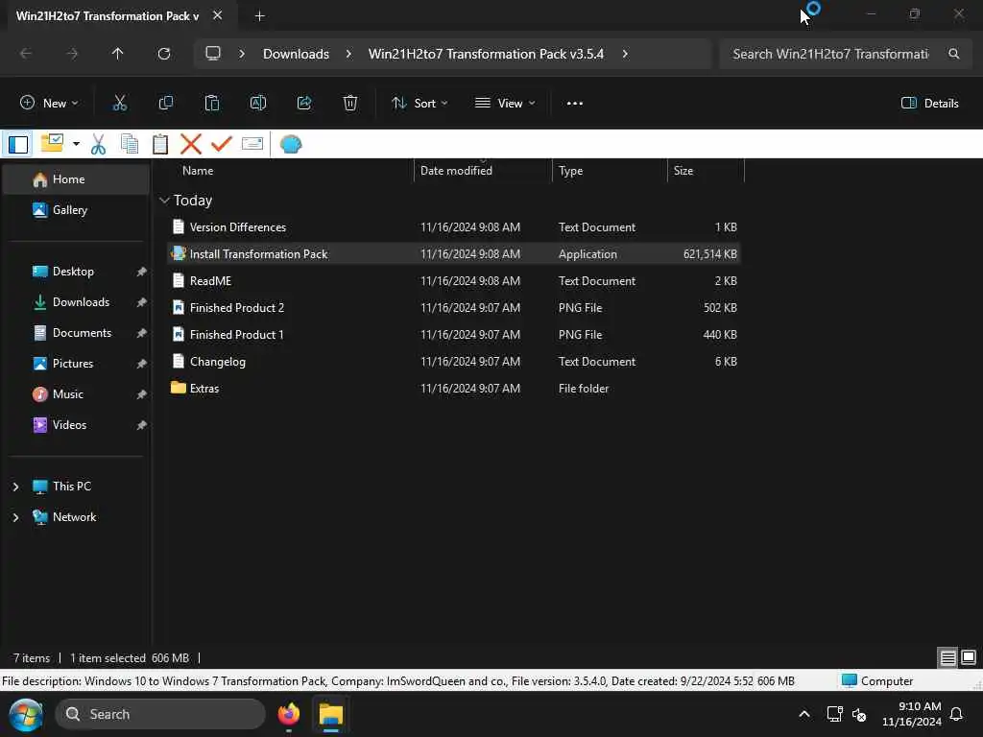This screenshot has height=737, width=983.
Task: Select Install Transformation Pack application
Action: [454, 254]
